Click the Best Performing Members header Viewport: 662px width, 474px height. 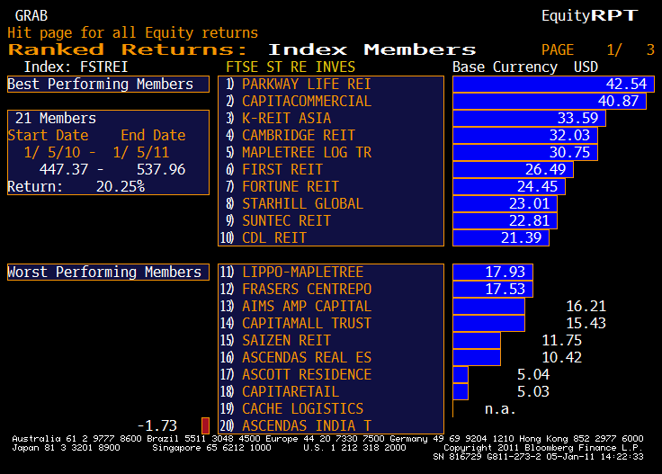tap(108, 84)
